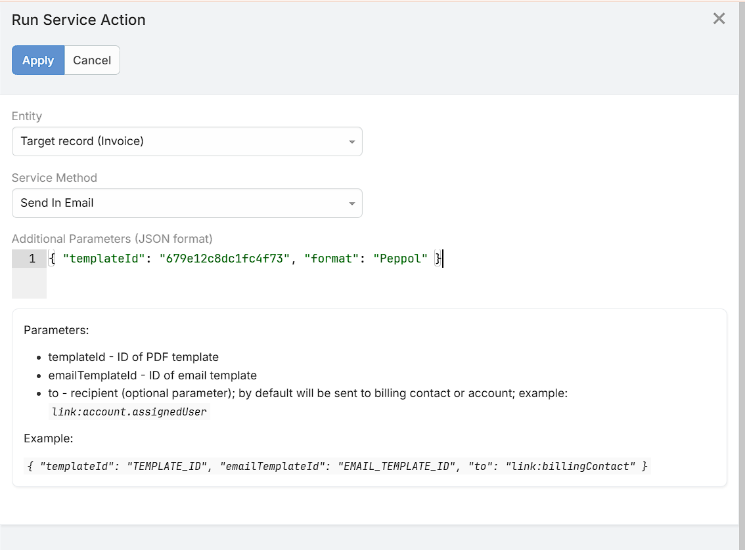Image resolution: width=745 pixels, height=550 pixels.
Task: Close the Run Service Action dialog
Action: [x=719, y=19]
